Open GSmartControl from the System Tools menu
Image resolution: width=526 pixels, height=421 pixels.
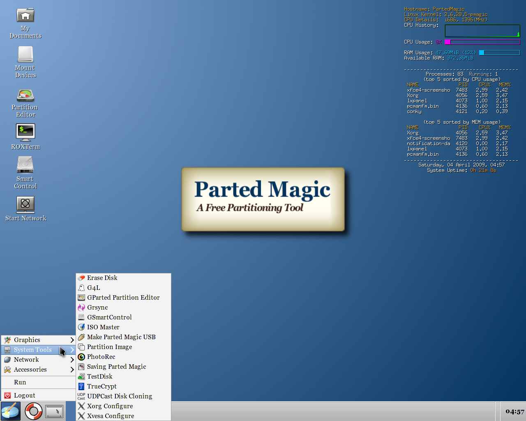coord(123,317)
